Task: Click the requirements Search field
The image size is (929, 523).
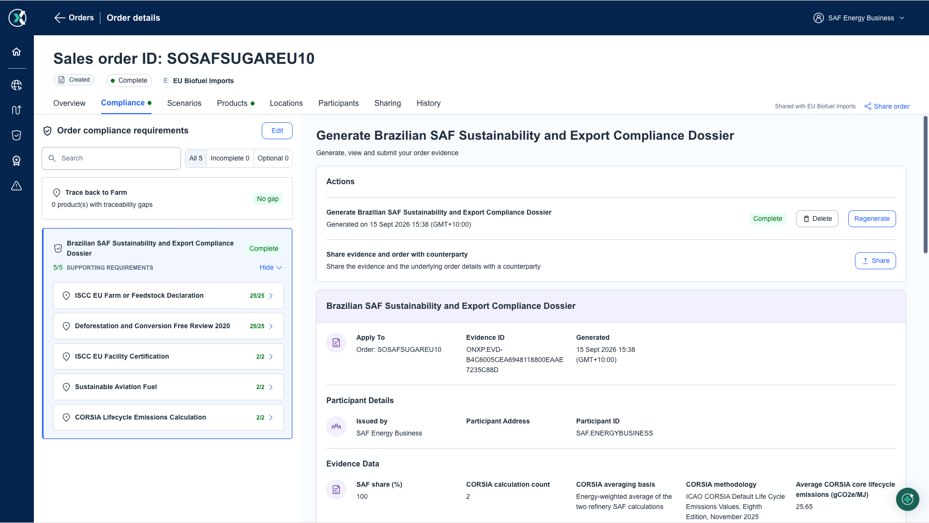Action: (x=111, y=158)
